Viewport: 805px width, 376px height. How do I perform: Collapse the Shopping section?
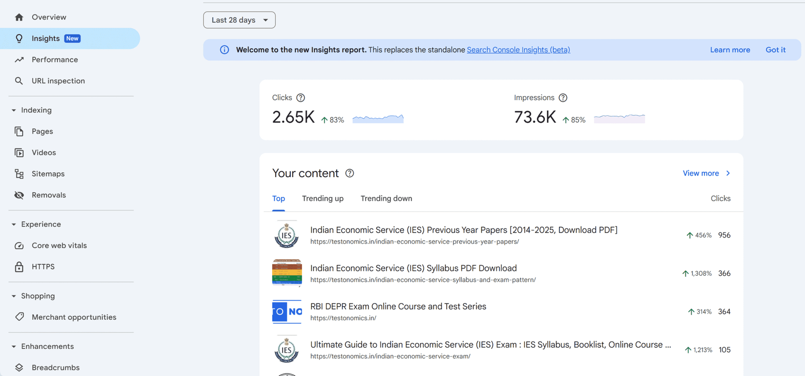[x=14, y=296]
